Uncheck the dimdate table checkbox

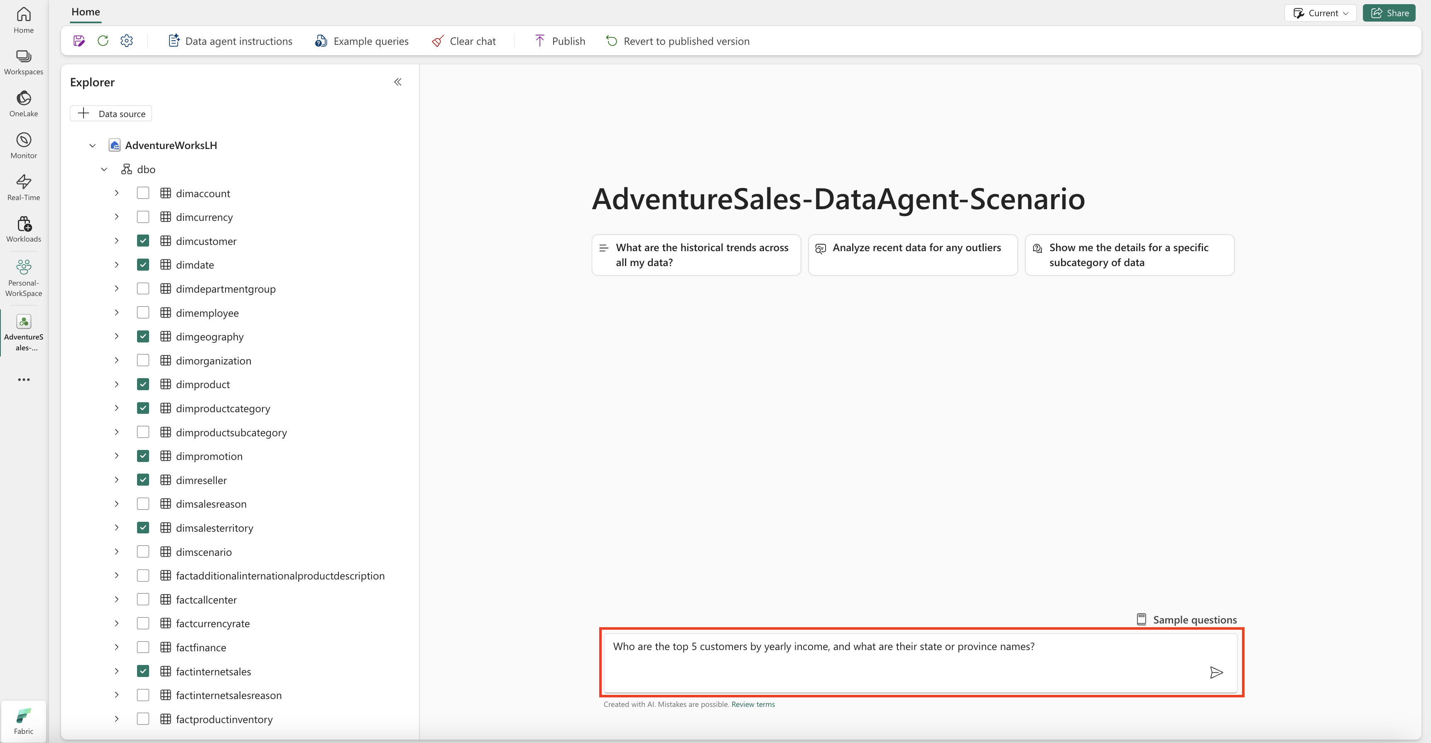coord(143,265)
